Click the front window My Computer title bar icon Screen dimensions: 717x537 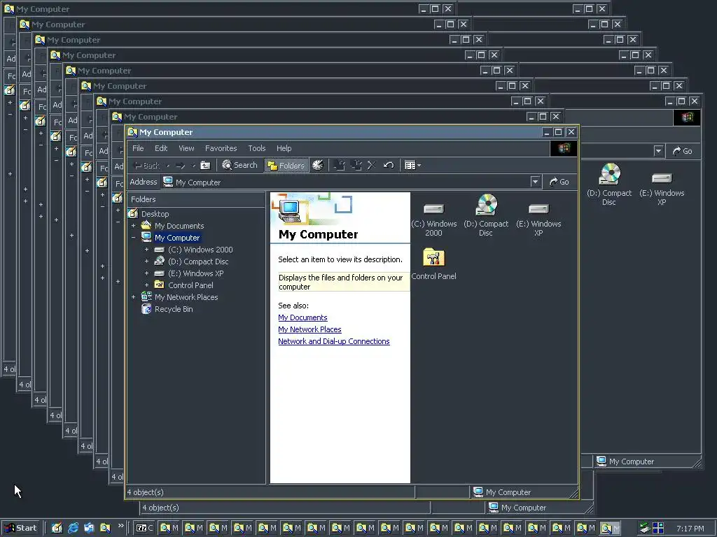[132, 132]
